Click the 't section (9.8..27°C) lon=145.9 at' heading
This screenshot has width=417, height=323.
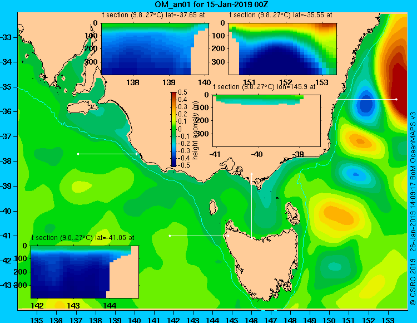(x=265, y=87)
